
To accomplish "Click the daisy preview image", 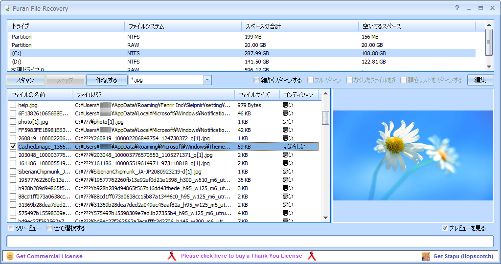I will [x=412, y=155].
